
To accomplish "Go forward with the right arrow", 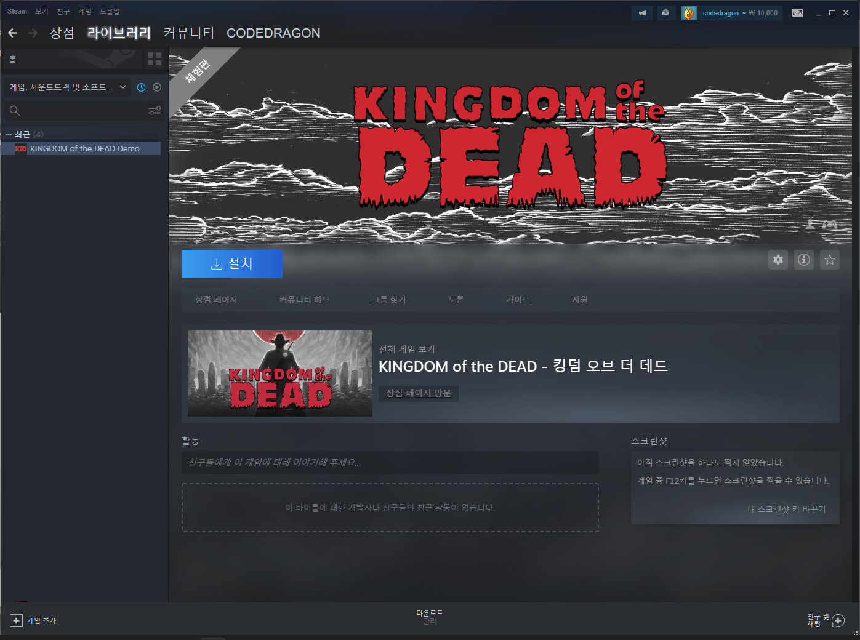I will pos(33,33).
